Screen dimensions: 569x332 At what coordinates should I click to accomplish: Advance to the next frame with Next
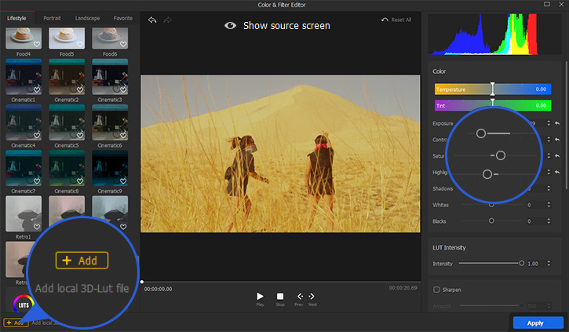coord(312,297)
